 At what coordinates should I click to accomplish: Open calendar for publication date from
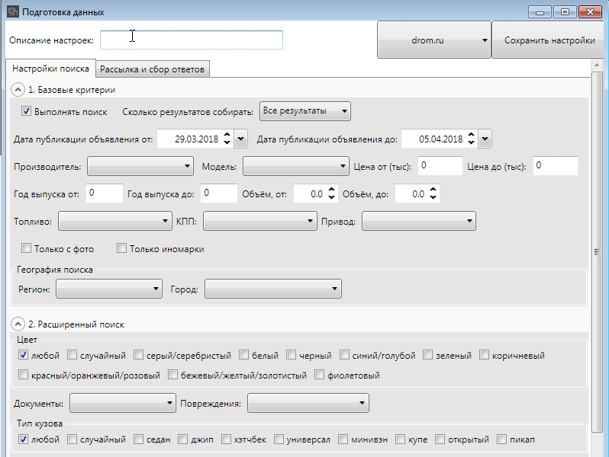241,139
